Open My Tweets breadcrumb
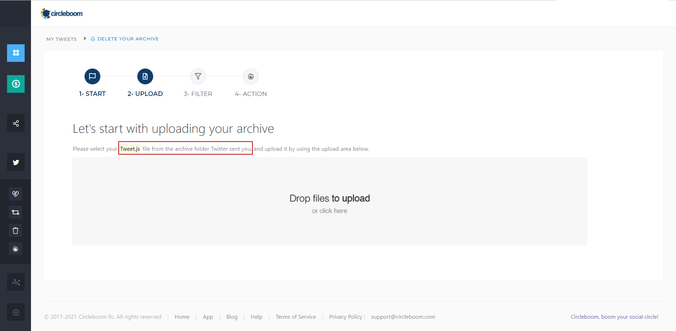The image size is (676, 331). pyautogui.click(x=62, y=39)
